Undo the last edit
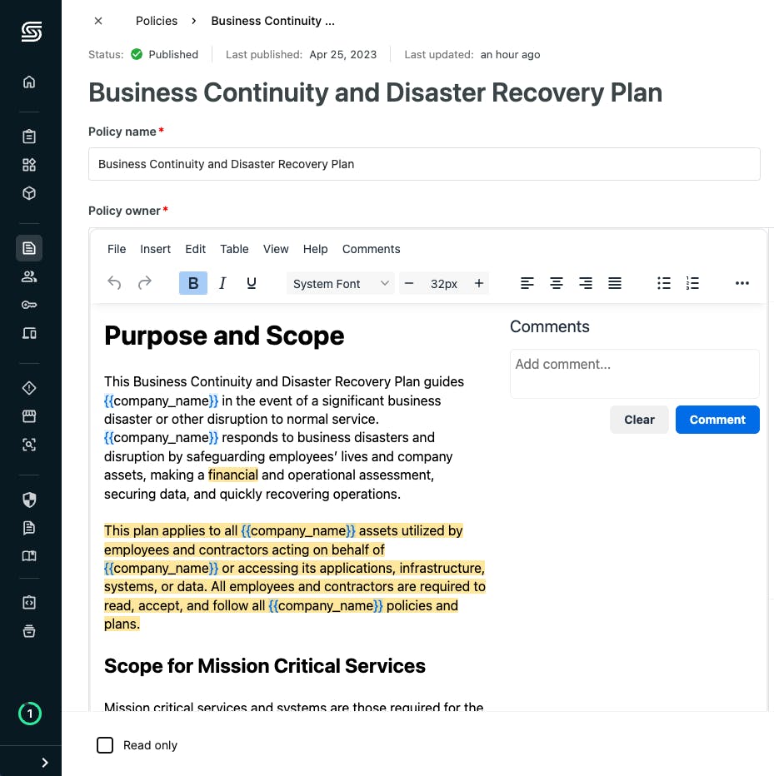 coord(114,283)
